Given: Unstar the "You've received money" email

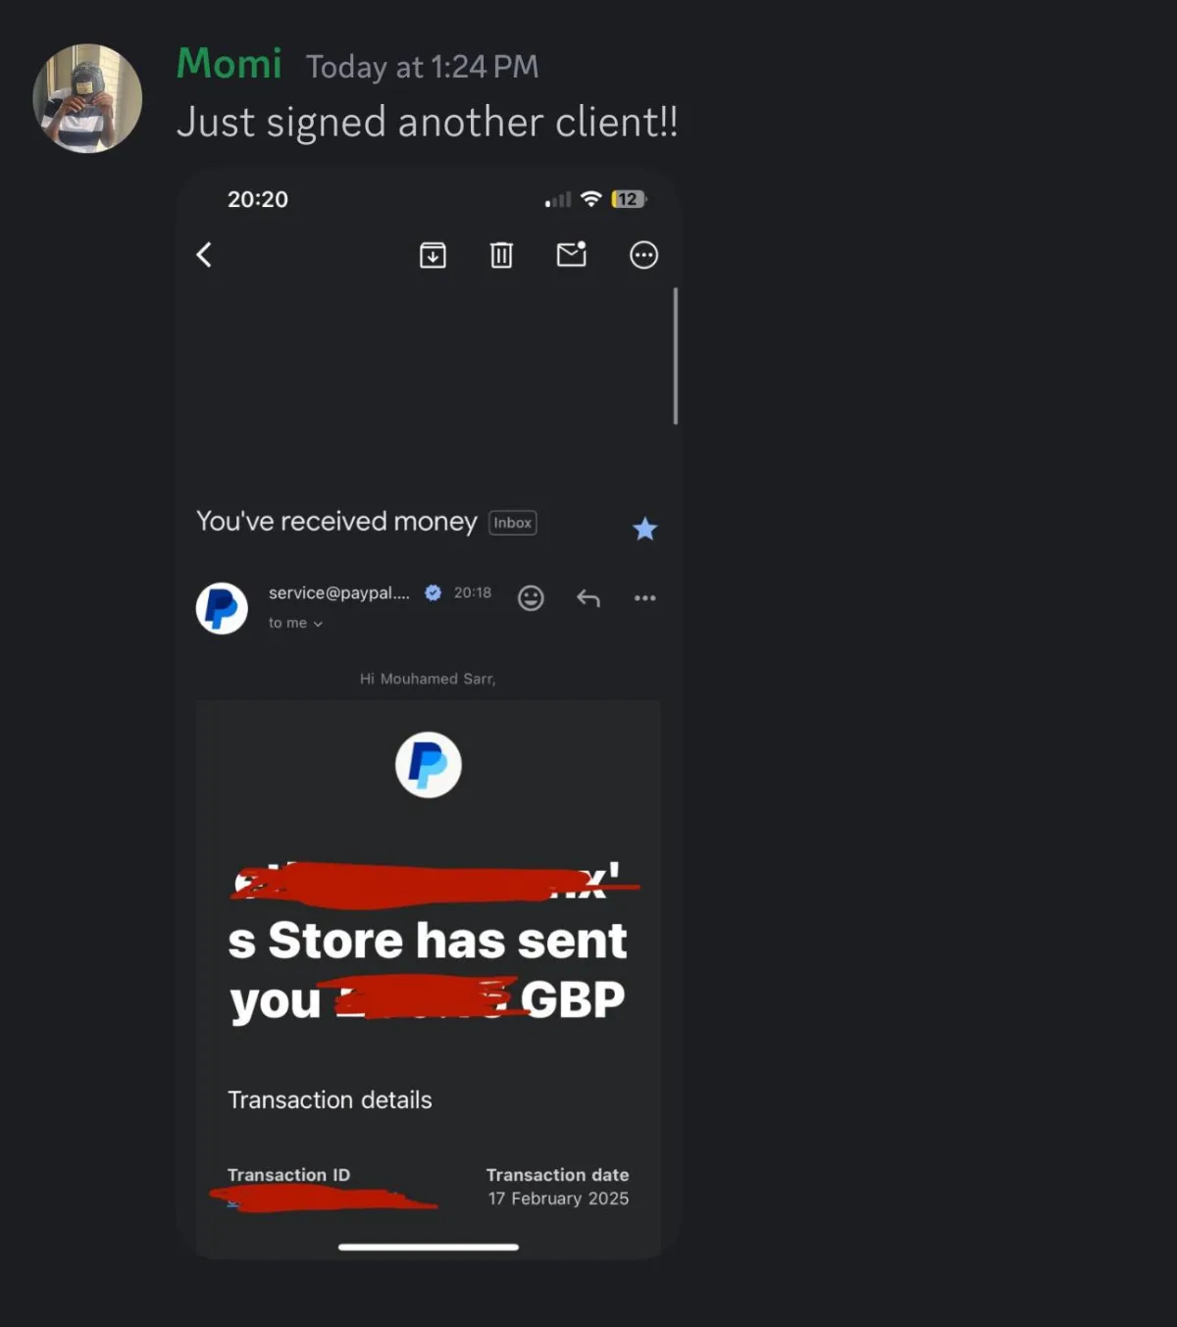Looking at the screenshot, I should (x=644, y=529).
